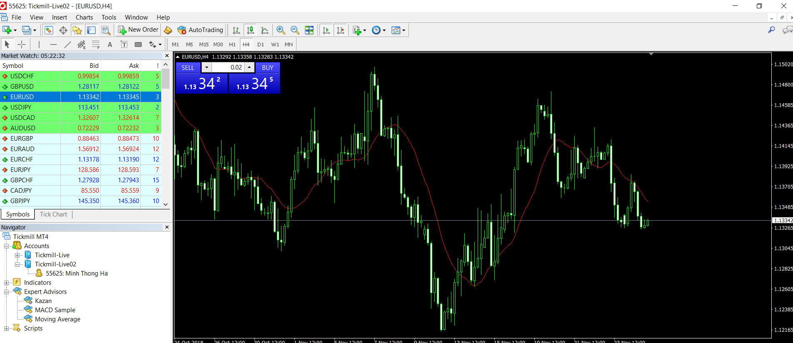Click the New Order button
The image size is (793, 343).
pyautogui.click(x=138, y=30)
